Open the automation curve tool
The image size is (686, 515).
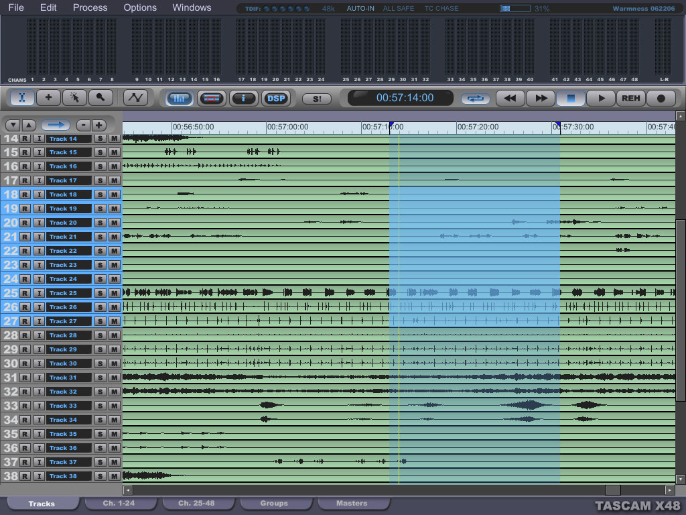click(x=136, y=98)
